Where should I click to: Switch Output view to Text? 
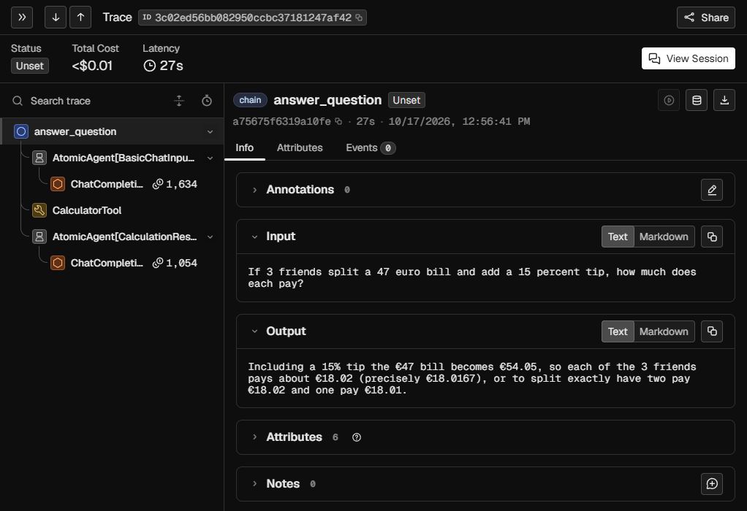pyautogui.click(x=618, y=331)
